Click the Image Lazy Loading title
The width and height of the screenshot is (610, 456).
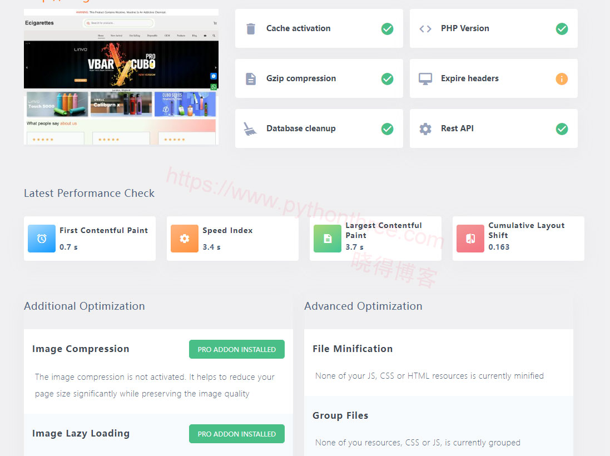81,433
